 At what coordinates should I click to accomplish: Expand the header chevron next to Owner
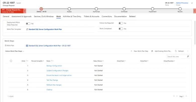click(192, 3)
